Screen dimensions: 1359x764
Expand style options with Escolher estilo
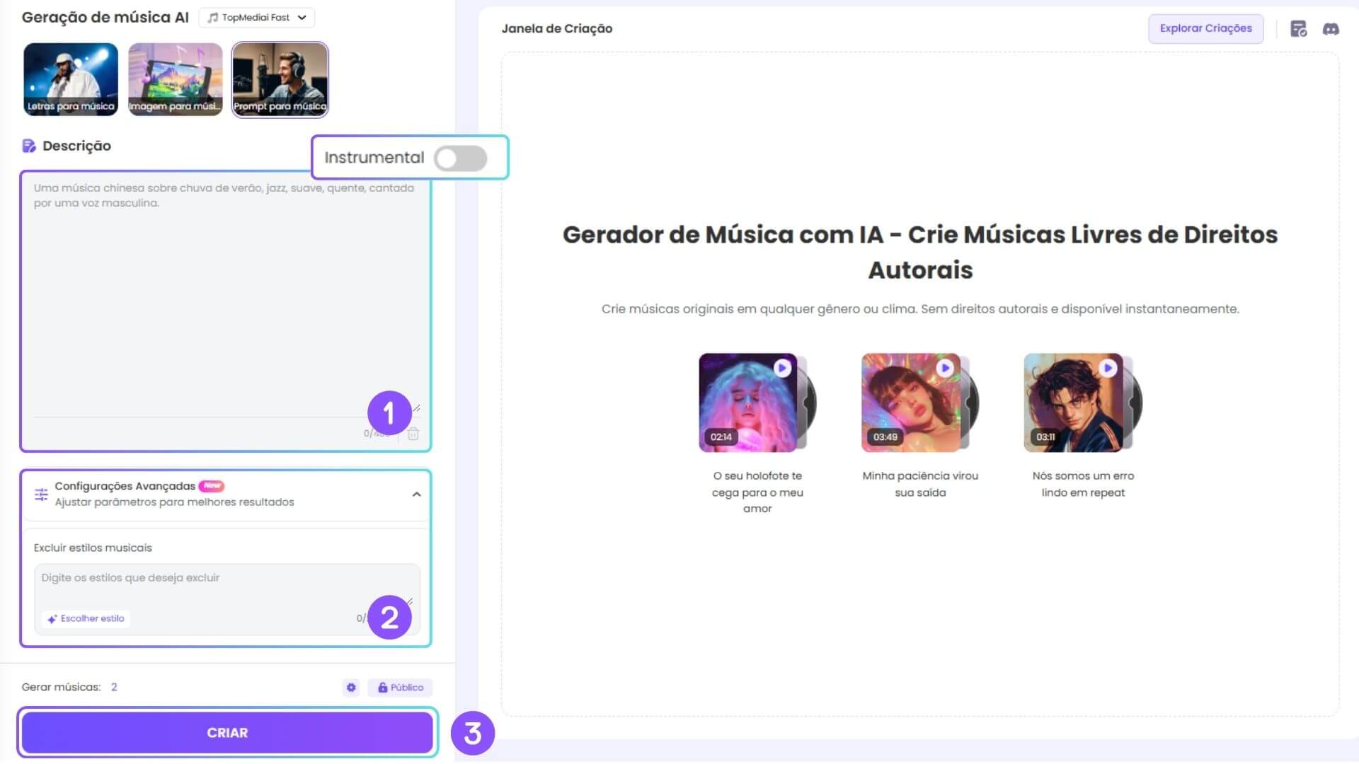coord(86,618)
